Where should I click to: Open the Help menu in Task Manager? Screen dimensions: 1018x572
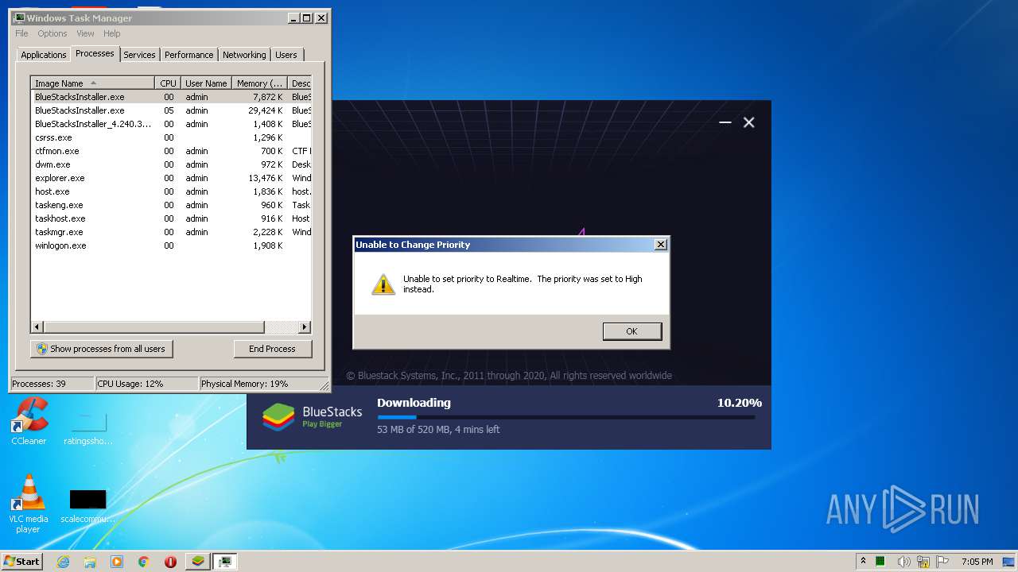pos(112,33)
